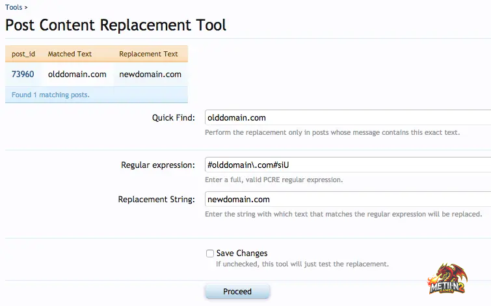The height and width of the screenshot is (306, 491).
Task: Click the 'Save Changes' label text
Action: click(242, 253)
